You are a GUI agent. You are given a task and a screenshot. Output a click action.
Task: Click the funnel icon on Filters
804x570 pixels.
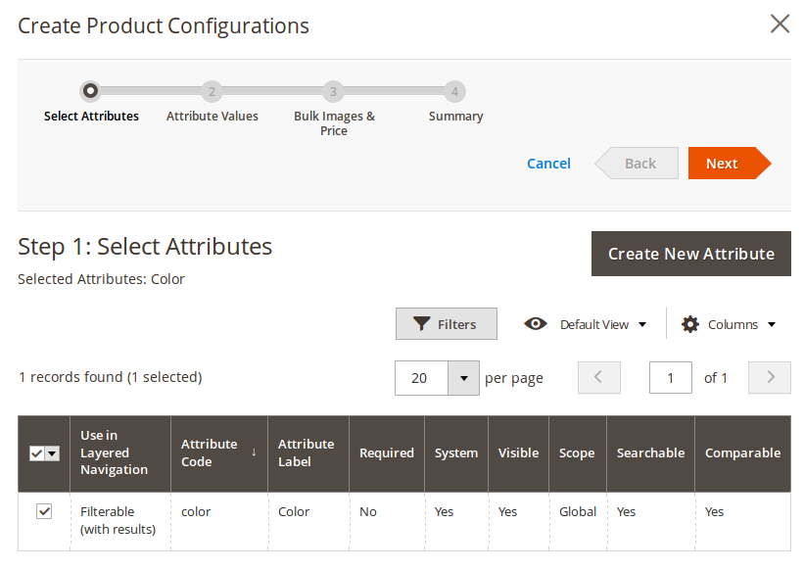coord(421,324)
